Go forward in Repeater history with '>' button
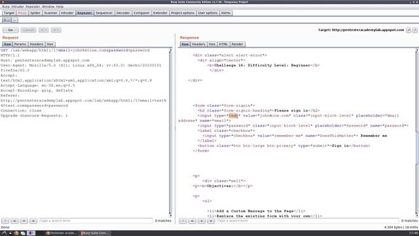This screenshot has height=236, width=419. pos(56,30)
